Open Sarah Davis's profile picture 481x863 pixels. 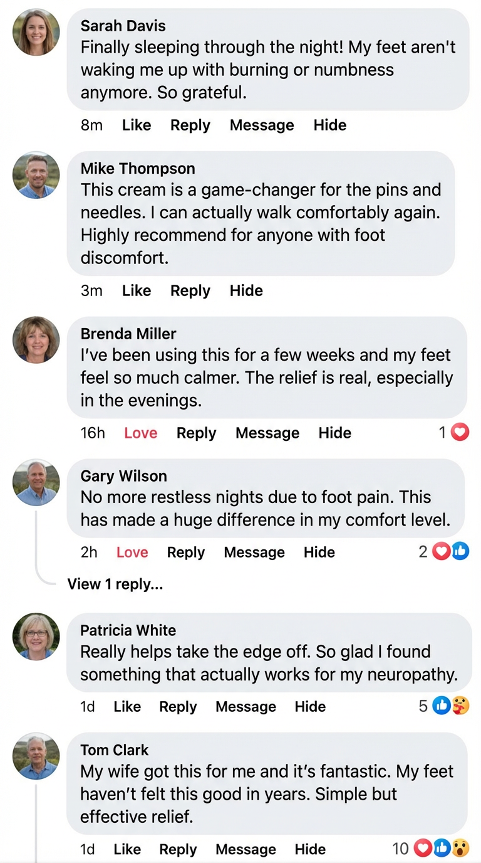[36, 33]
